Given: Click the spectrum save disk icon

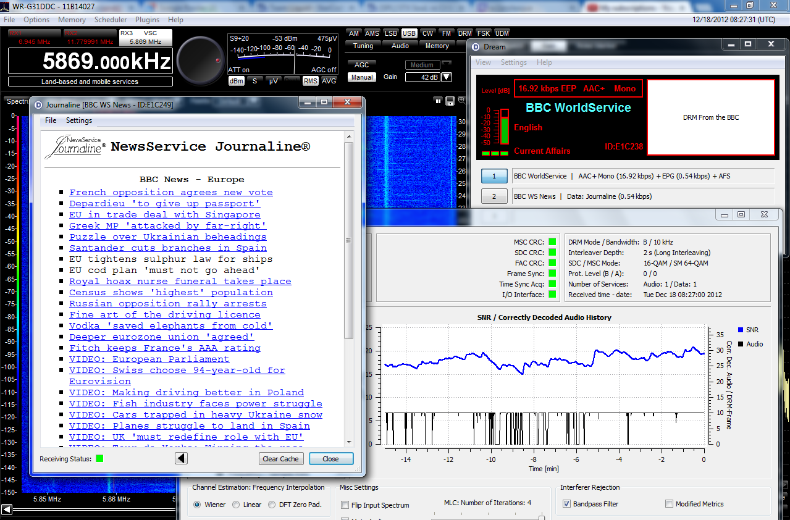Looking at the screenshot, I should pos(450,101).
